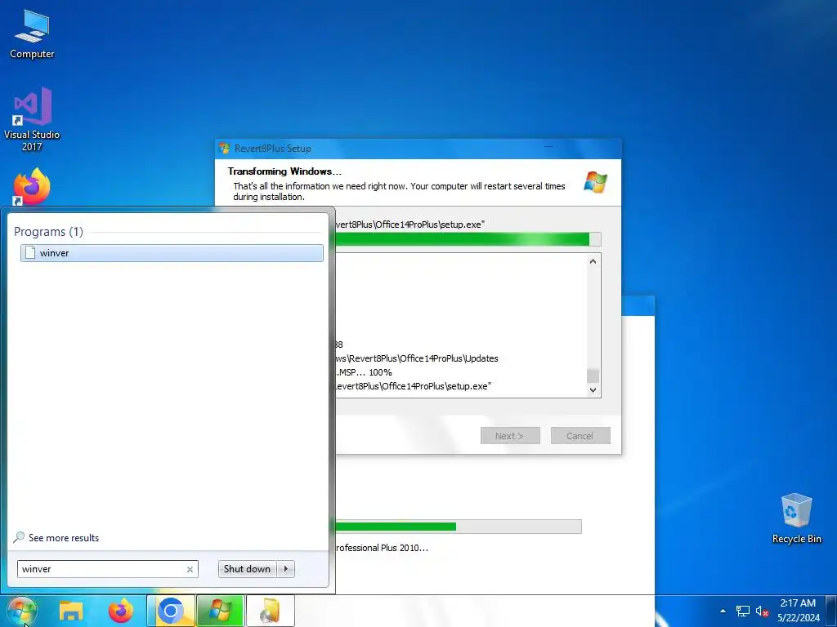This screenshot has height=627, width=837.
Task: Show hidden tray icons arrow
Action: (723, 611)
